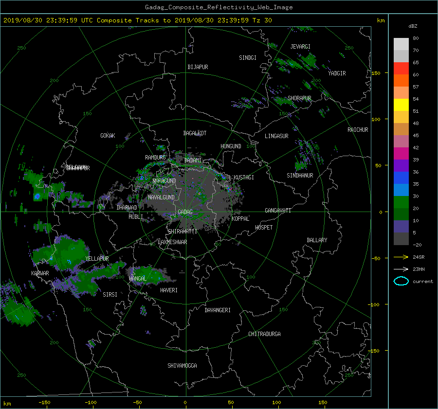Select the purple 36 dBZ color swatch
Image resolution: width=438 pixels, height=409 pixels.
click(x=401, y=165)
